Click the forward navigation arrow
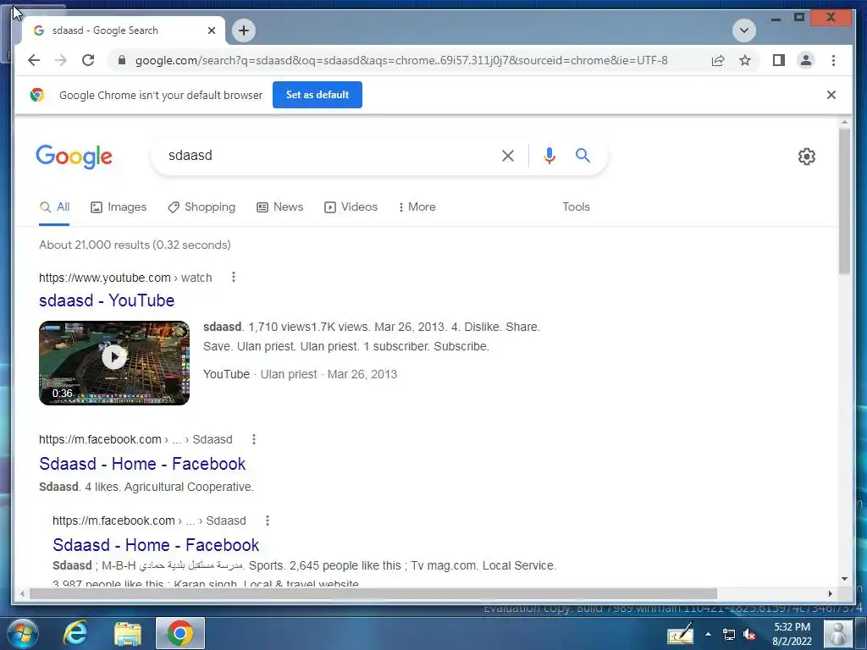Image resolution: width=867 pixels, height=650 pixels. pos(61,60)
